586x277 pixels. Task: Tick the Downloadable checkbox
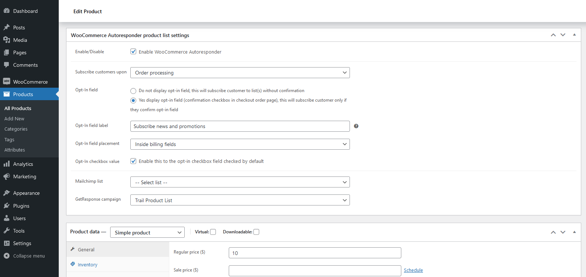coord(256,232)
